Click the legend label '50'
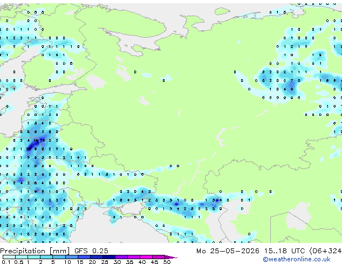 tap(167, 262)
